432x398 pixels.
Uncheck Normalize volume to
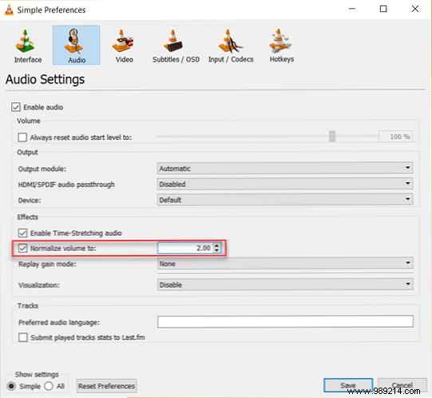pyautogui.click(x=22, y=249)
